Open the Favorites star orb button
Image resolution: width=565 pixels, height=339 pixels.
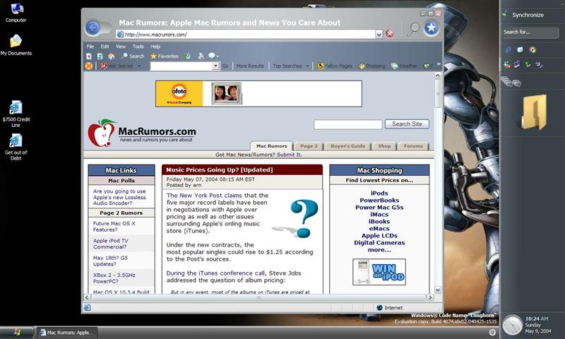(x=431, y=28)
